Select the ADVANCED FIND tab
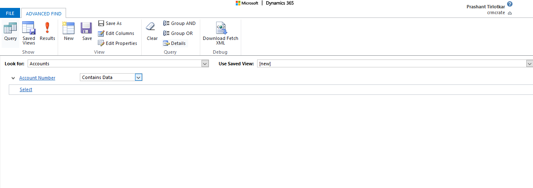Image resolution: width=533 pixels, height=188 pixels. tap(43, 14)
